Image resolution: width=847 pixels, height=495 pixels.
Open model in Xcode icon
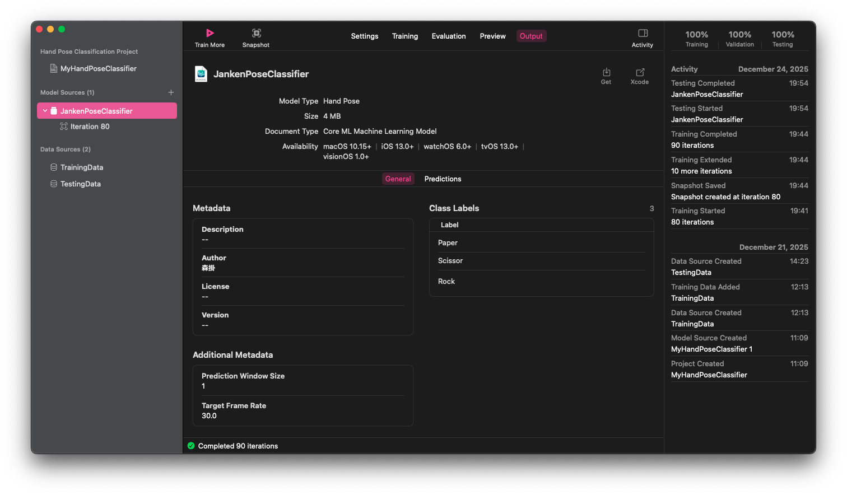tap(640, 72)
